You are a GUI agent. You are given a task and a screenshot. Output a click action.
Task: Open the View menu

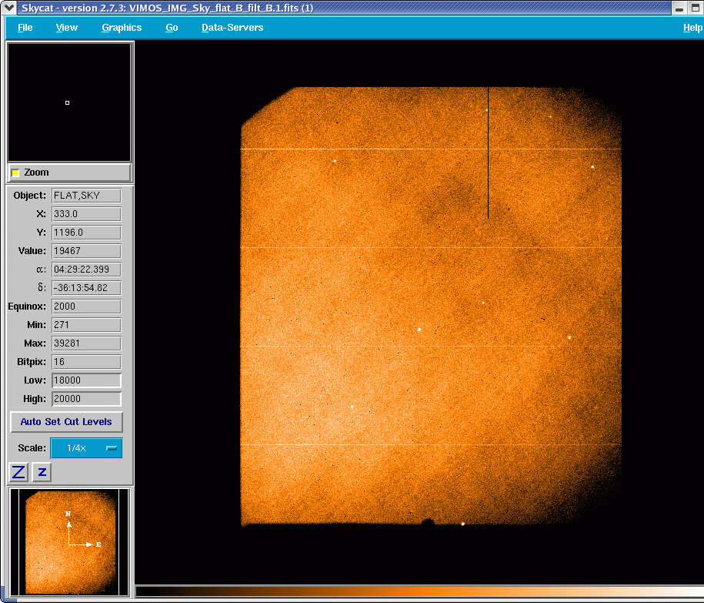click(67, 28)
